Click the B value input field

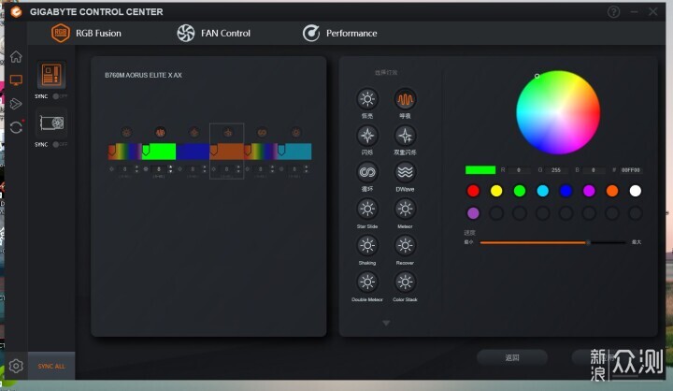(x=594, y=170)
